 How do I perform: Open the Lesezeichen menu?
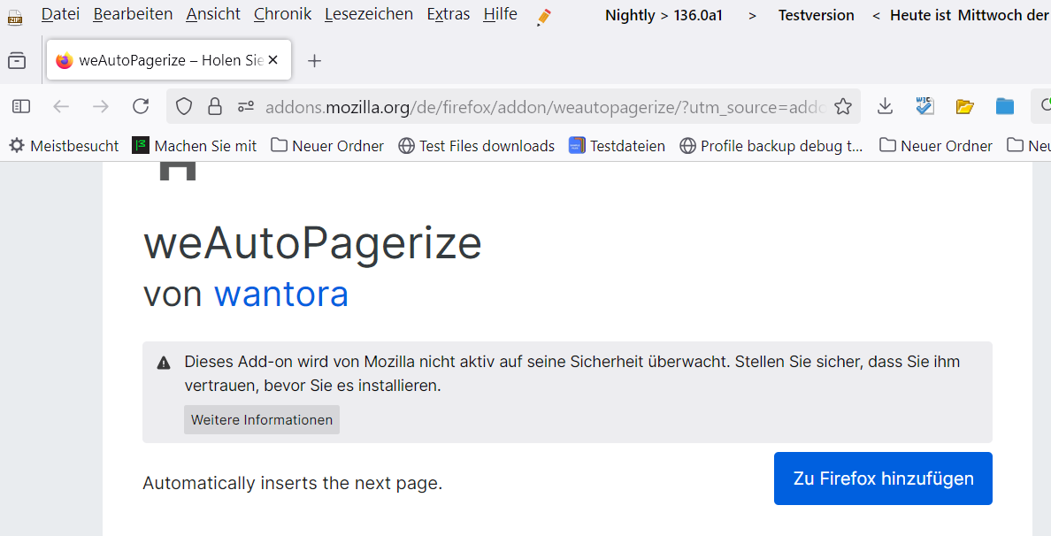click(368, 14)
